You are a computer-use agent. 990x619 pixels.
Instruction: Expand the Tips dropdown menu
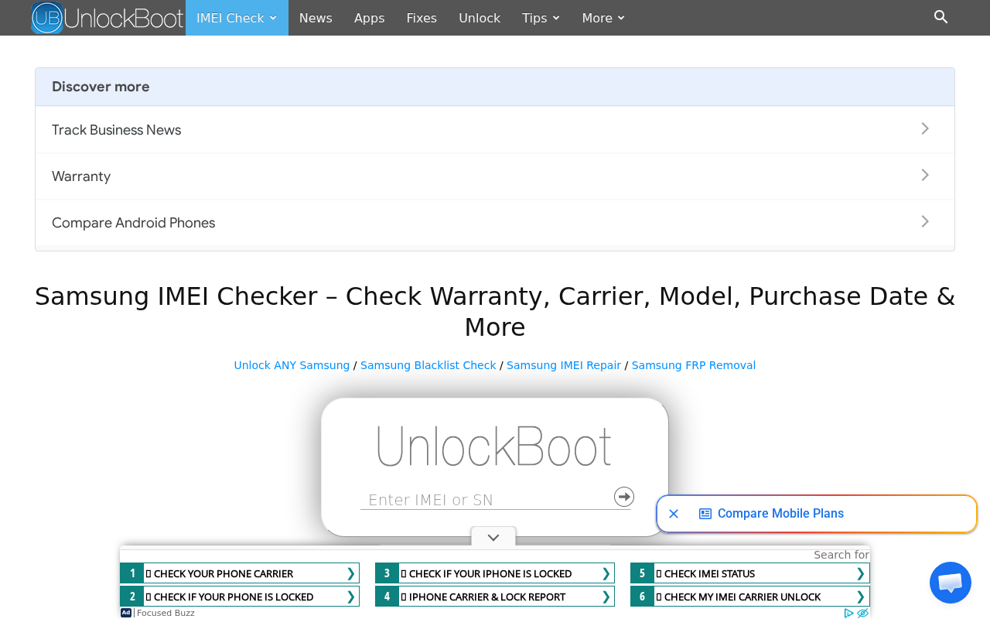pos(541,18)
